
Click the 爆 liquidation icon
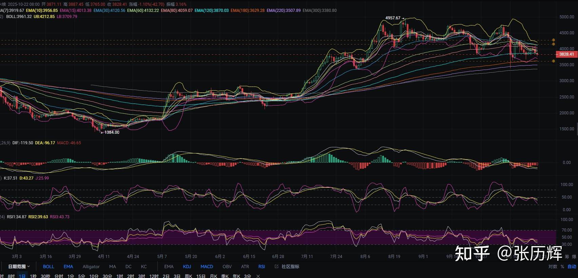(x=574, y=257)
